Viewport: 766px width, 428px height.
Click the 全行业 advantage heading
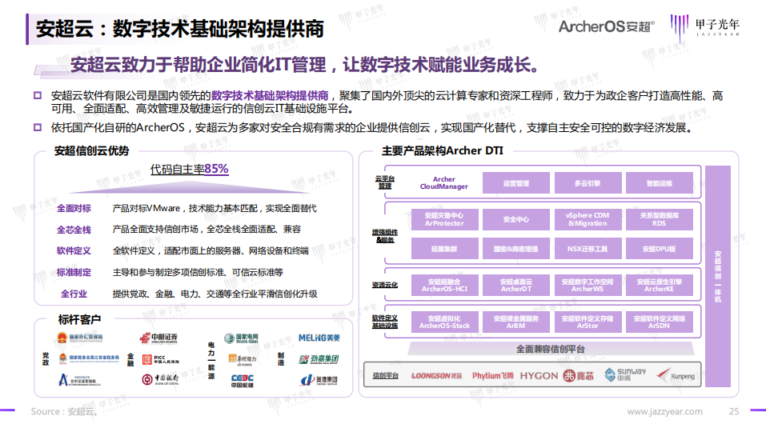coord(74,294)
